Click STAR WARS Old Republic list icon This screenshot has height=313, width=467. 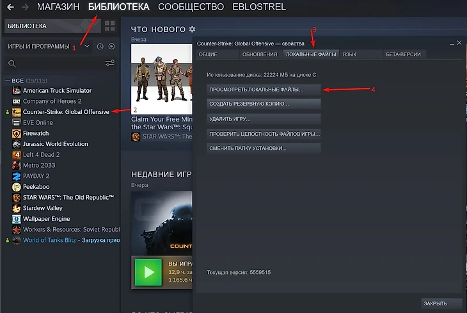pyautogui.click(x=17, y=197)
